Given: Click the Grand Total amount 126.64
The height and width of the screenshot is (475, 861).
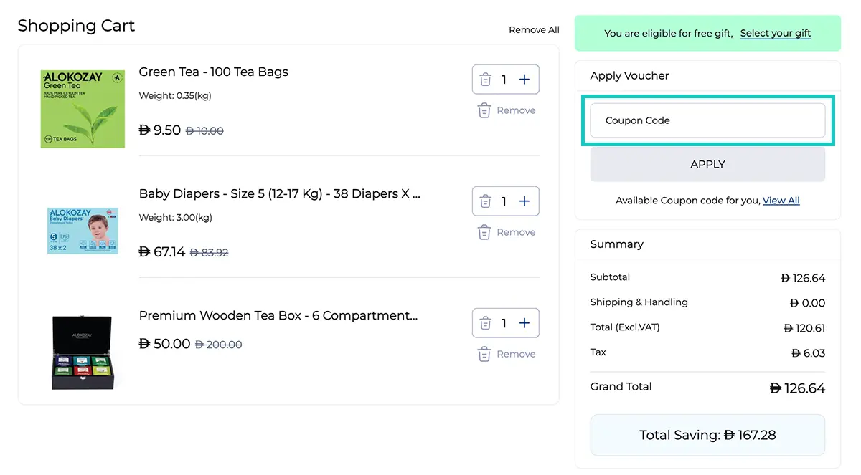Looking at the screenshot, I should (x=797, y=388).
